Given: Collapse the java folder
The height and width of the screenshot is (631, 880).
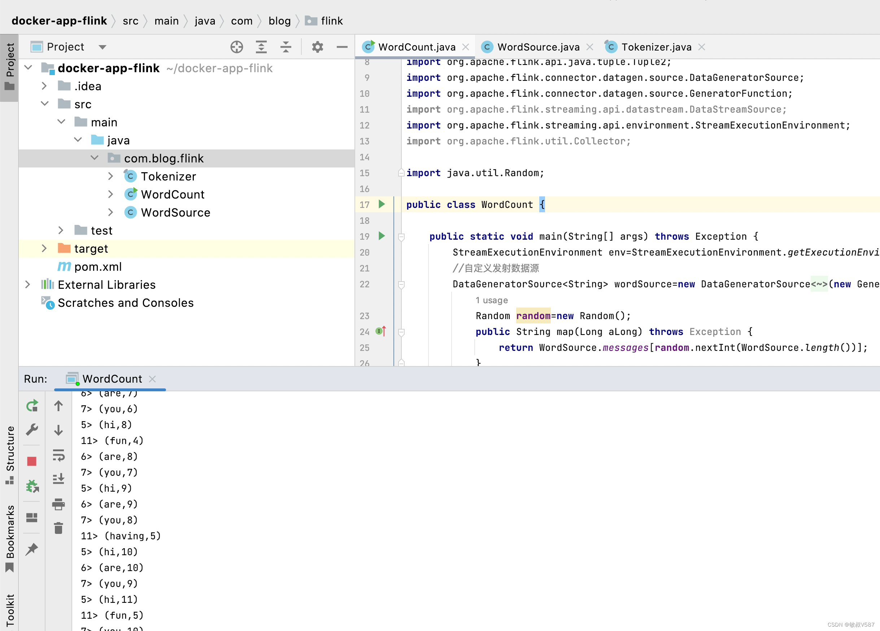Looking at the screenshot, I should point(78,140).
